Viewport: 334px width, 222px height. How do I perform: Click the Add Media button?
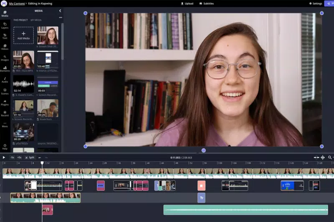(23, 35)
